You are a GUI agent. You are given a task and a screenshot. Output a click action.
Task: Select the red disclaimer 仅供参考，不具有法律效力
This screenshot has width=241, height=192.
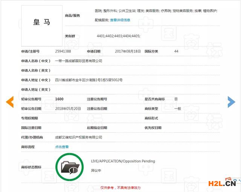120,187
